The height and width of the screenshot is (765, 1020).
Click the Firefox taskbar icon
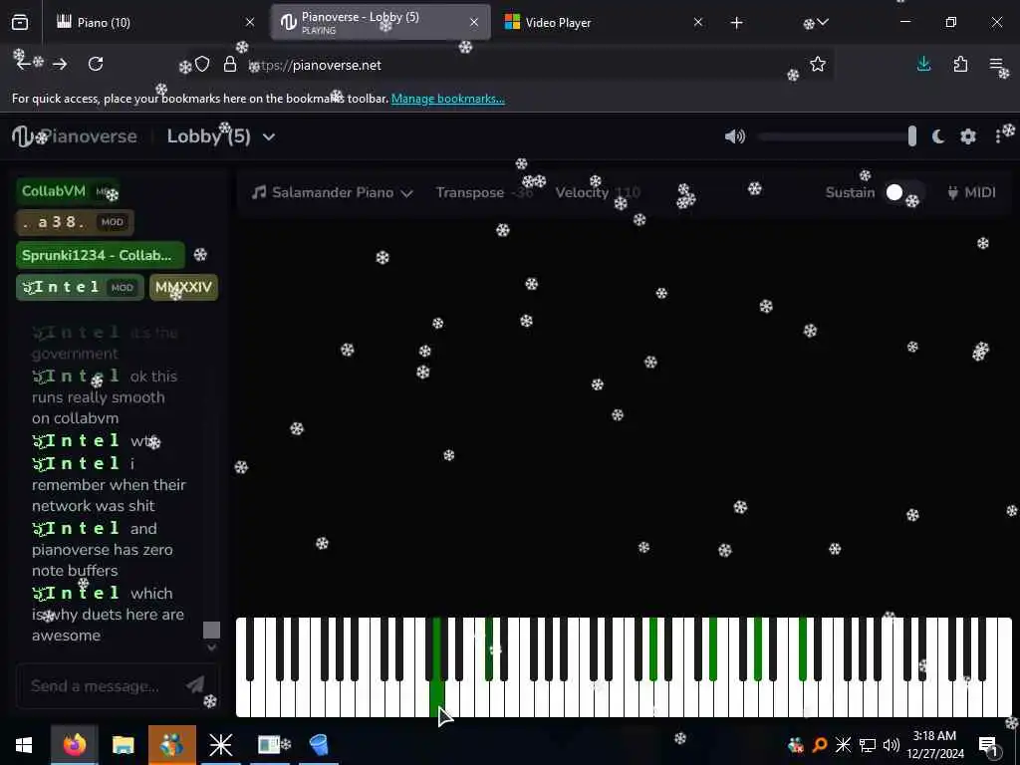pos(74,745)
